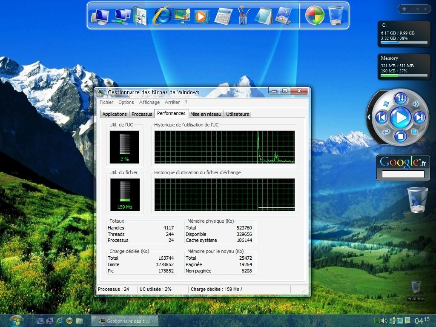The height and width of the screenshot is (327, 436).
Task: Click the small skip arrow at media gadget top-right
Action: pyautogui.click(x=416, y=104)
